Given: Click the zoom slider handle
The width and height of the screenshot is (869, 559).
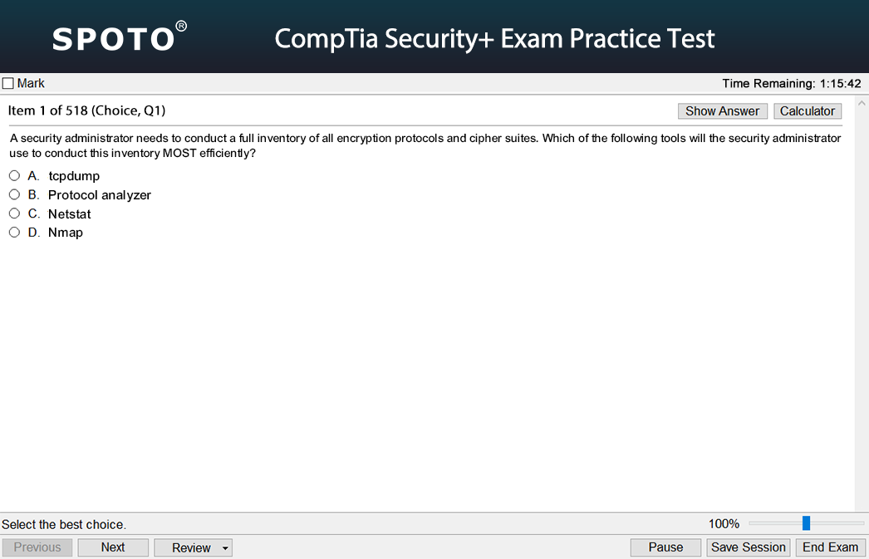Looking at the screenshot, I should pyautogui.click(x=807, y=522).
